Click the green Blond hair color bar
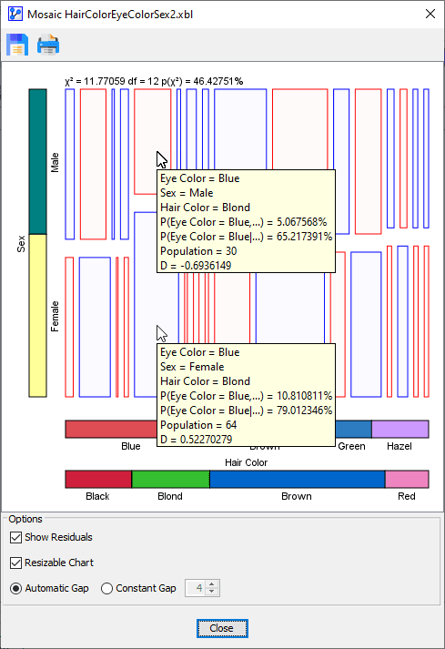 pos(170,480)
